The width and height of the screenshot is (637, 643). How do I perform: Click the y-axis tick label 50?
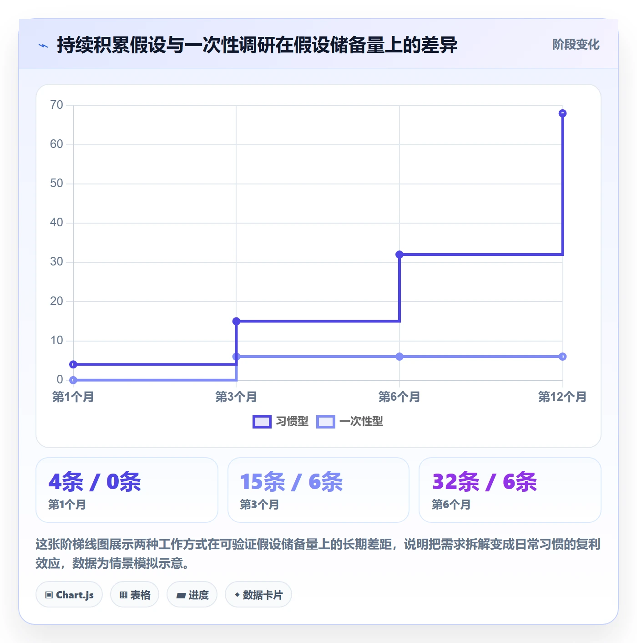[56, 184]
